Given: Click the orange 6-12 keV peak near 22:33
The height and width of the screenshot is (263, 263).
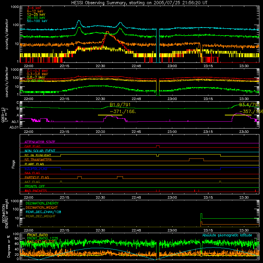Looking at the screenshot, I should click(108, 32).
